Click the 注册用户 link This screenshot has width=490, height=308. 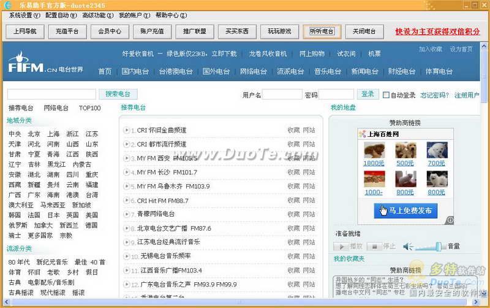pyautogui.click(x=467, y=95)
